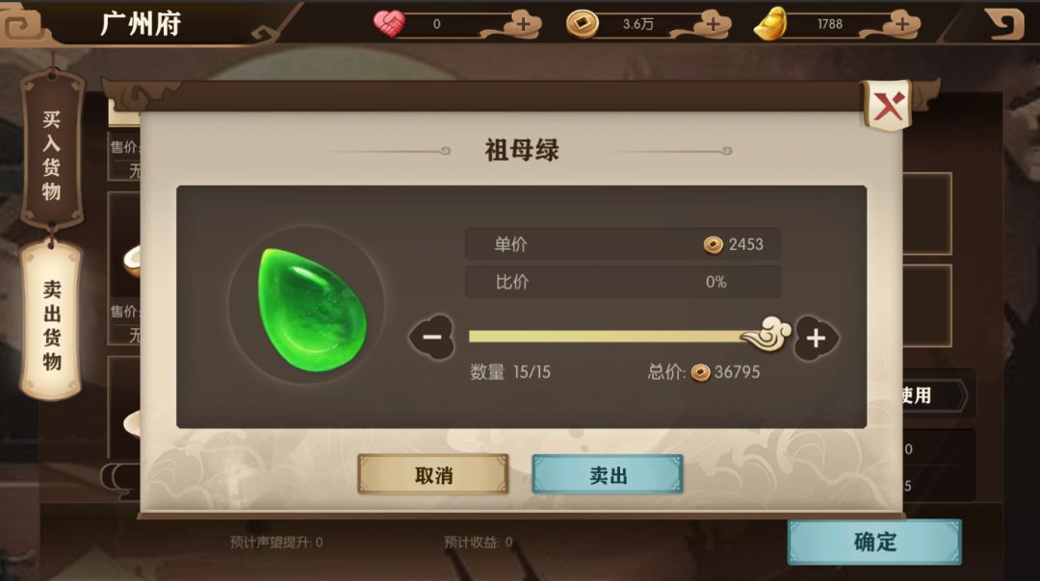Click the copper coin currency icon
The width and height of the screenshot is (1040, 581).
(x=583, y=24)
